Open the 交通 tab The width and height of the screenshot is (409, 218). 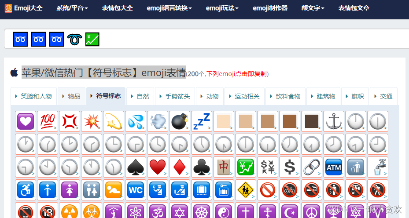pyautogui.click(x=383, y=96)
